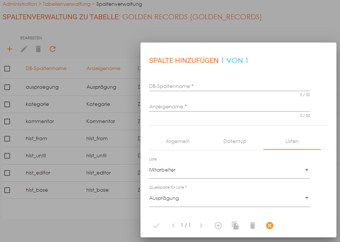Open the Datentyp tab
The height and width of the screenshot is (242, 340).
click(235, 142)
